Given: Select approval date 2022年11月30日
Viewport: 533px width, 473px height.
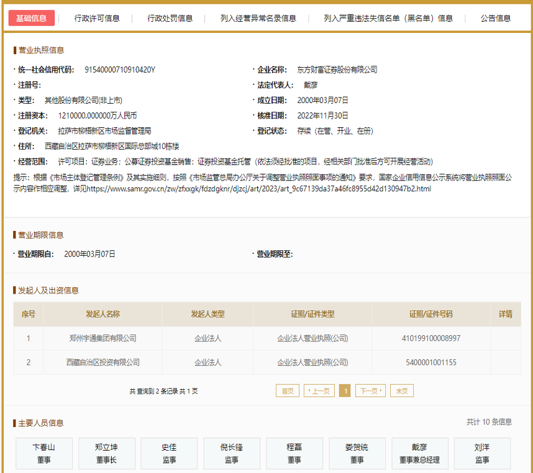Looking at the screenshot, I should coord(322,116).
